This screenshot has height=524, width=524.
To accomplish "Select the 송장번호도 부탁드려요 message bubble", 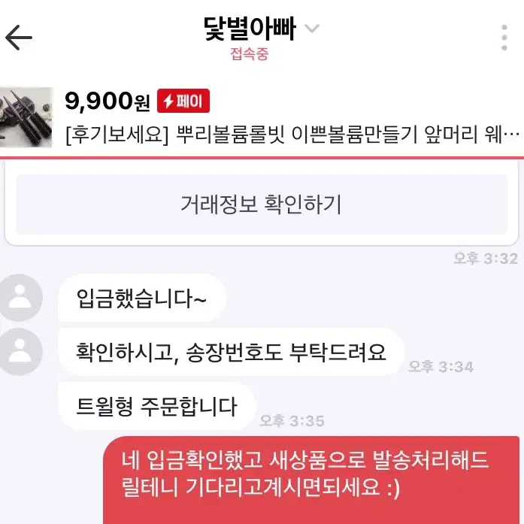I will (x=232, y=352).
